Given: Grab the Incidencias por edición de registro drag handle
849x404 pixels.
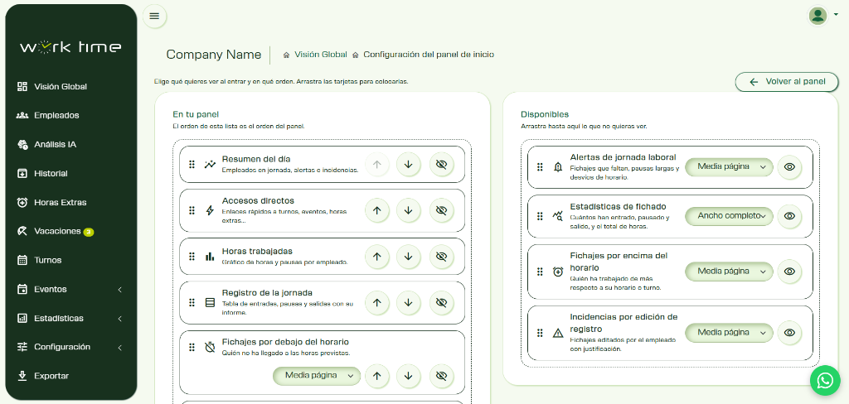Looking at the screenshot, I should 540,333.
